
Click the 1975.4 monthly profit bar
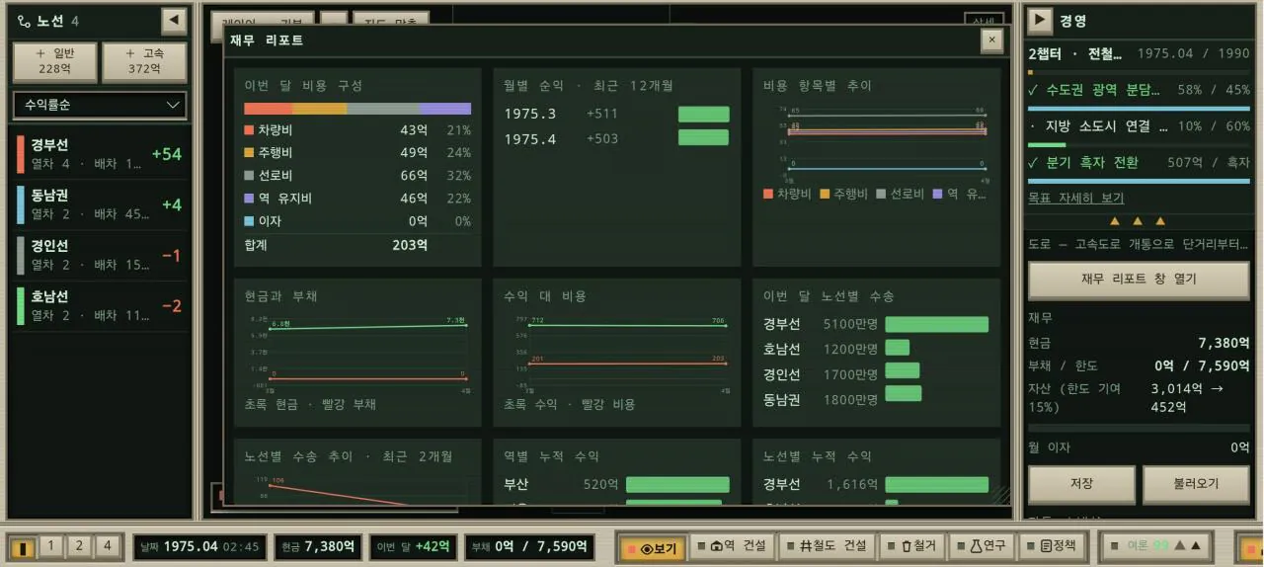[x=703, y=138]
